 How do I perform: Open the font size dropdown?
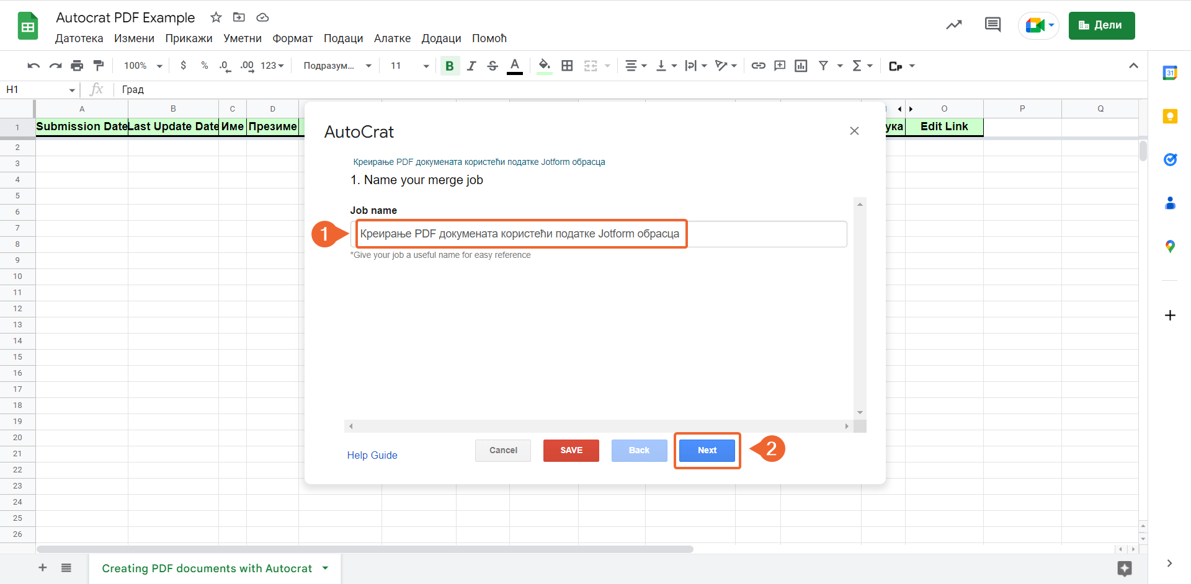[409, 66]
